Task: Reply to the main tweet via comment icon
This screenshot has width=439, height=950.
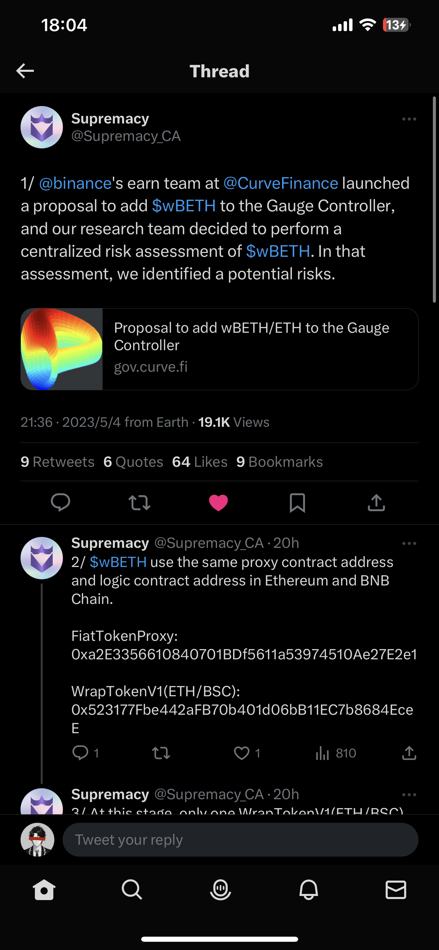Action: pos(61,502)
